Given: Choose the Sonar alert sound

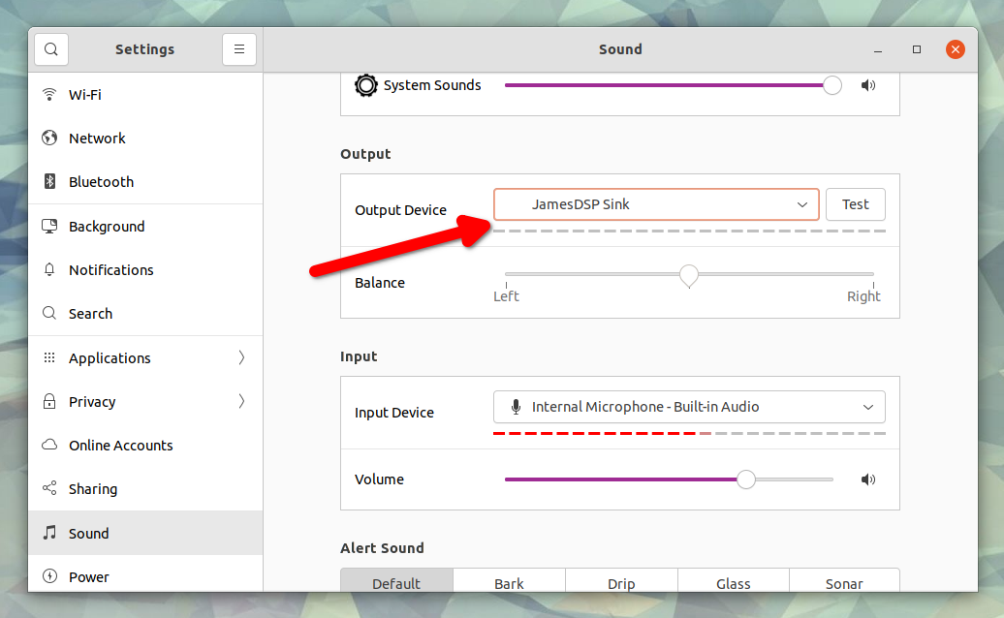Looking at the screenshot, I should coord(844,583).
